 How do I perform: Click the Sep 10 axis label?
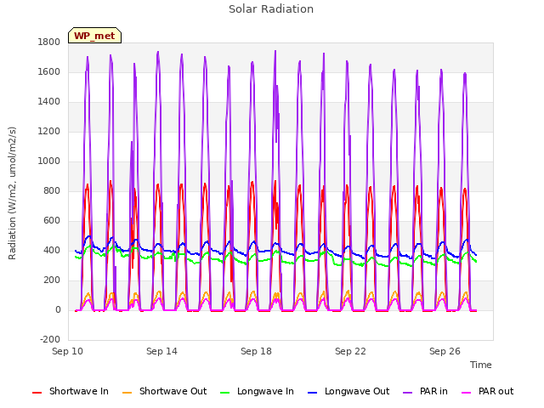(x=68, y=351)
